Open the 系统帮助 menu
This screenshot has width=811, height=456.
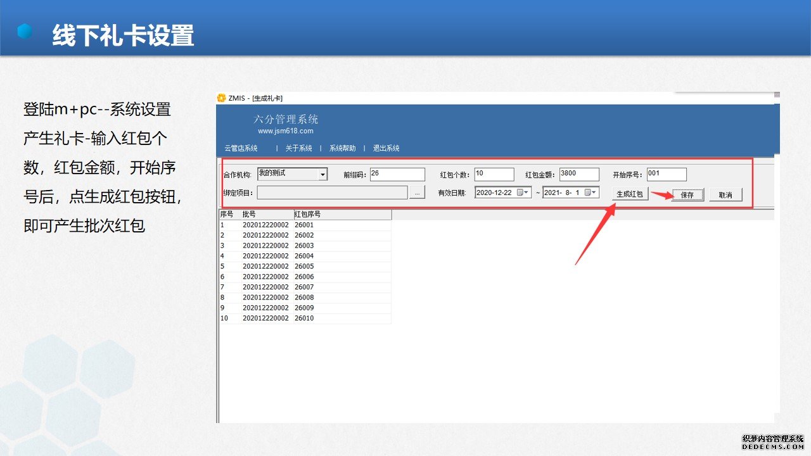point(343,148)
